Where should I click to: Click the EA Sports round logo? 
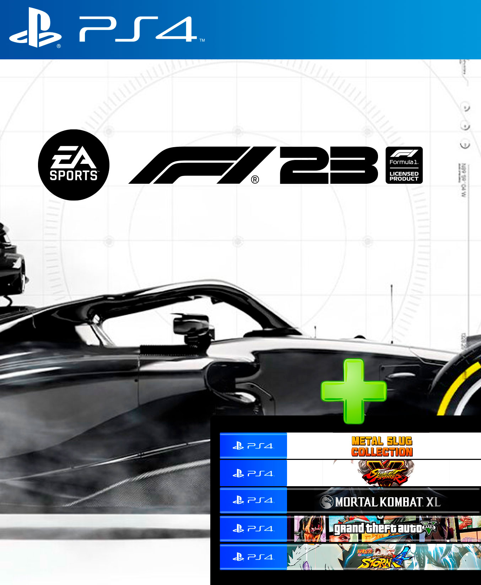click(74, 165)
